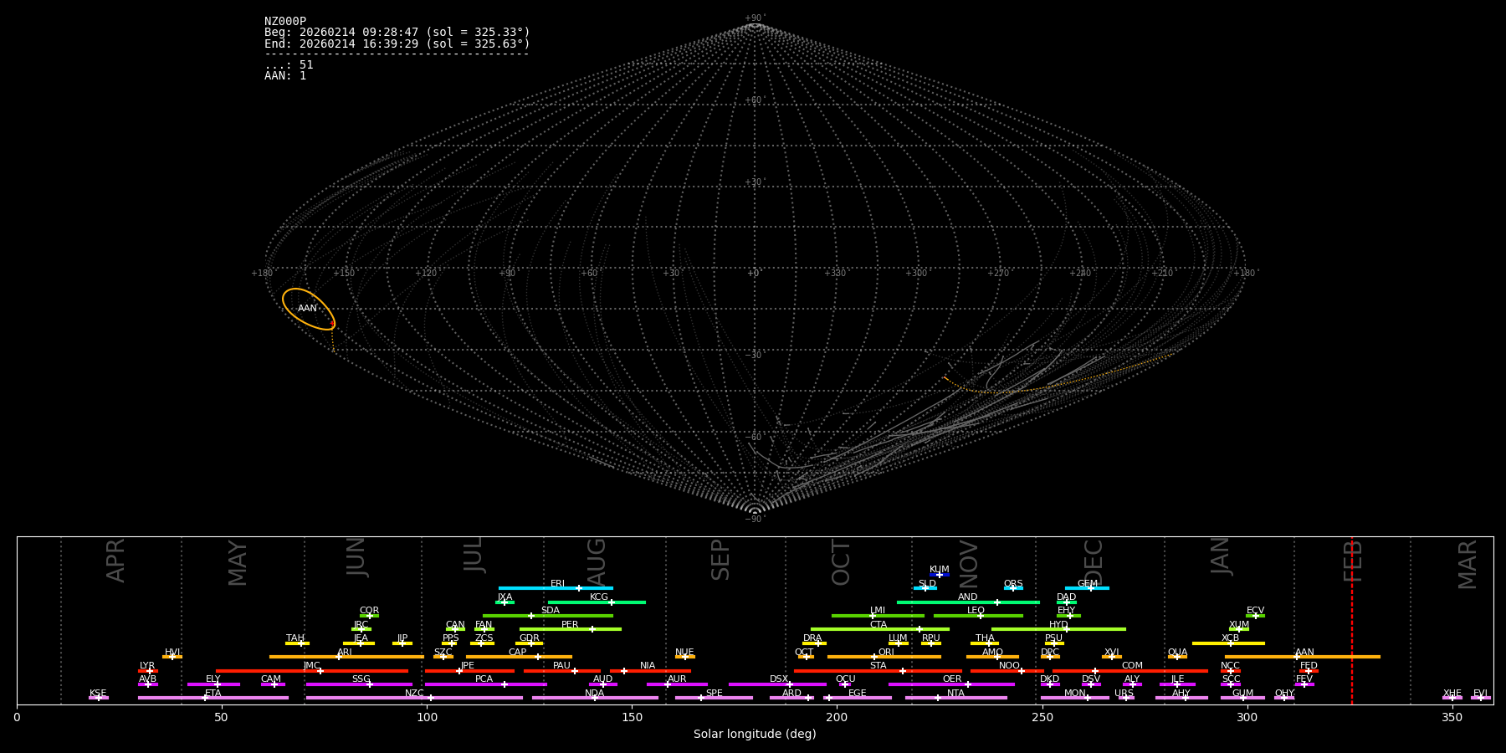
Task: Click the 100 tick on solar longitude axis
Action: tap(427, 718)
